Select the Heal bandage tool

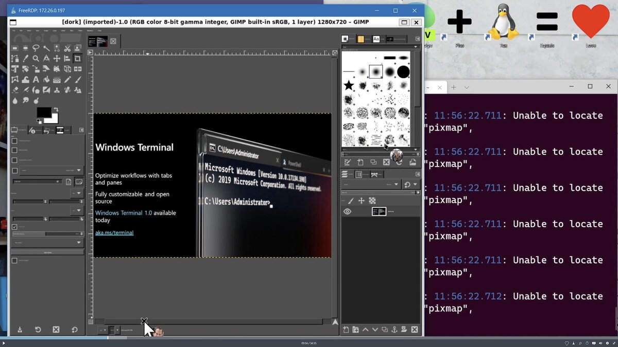[x=67, y=90]
